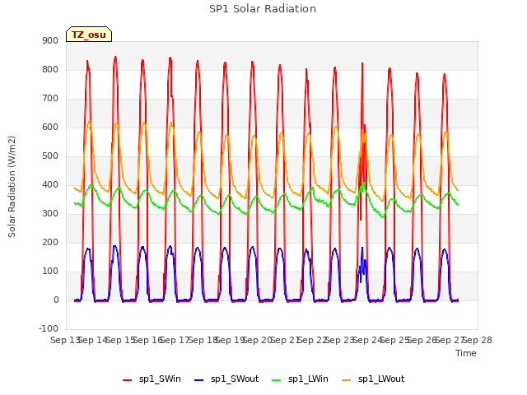Click the 700 y-axis tick label
The image size is (527, 395).
click(50, 99)
